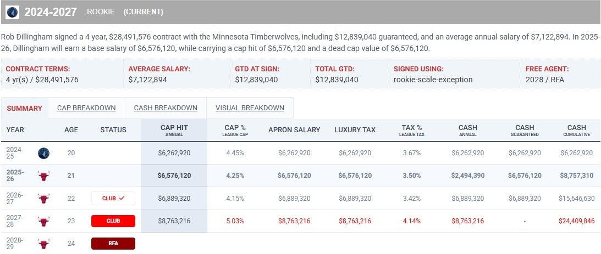Click Timberwolves logo in 2024-25 row
The height and width of the screenshot is (254, 601).
coord(44,153)
